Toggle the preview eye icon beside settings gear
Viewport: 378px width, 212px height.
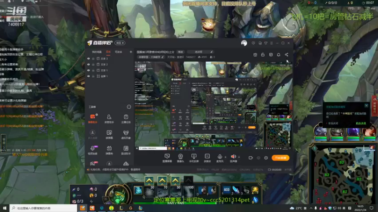click(258, 158)
